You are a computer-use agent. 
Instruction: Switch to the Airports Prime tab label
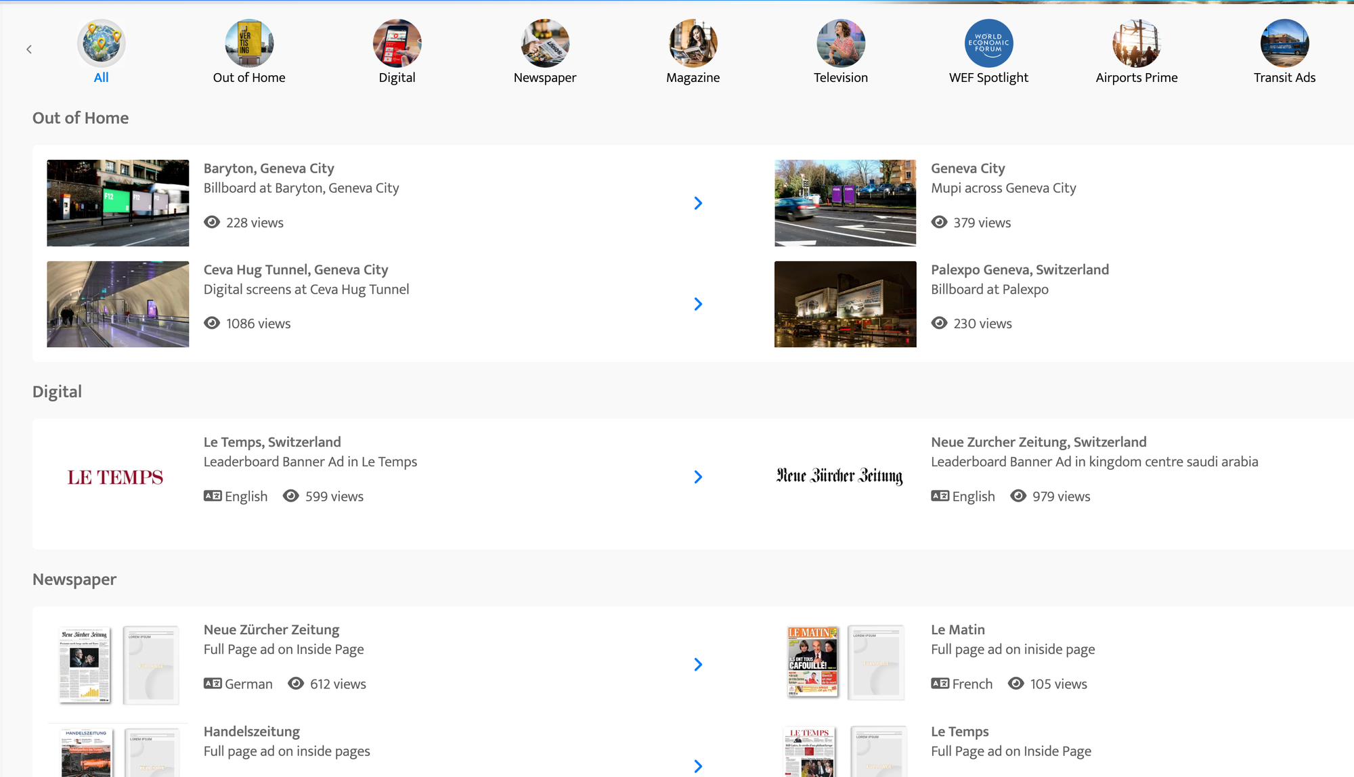point(1137,77)
